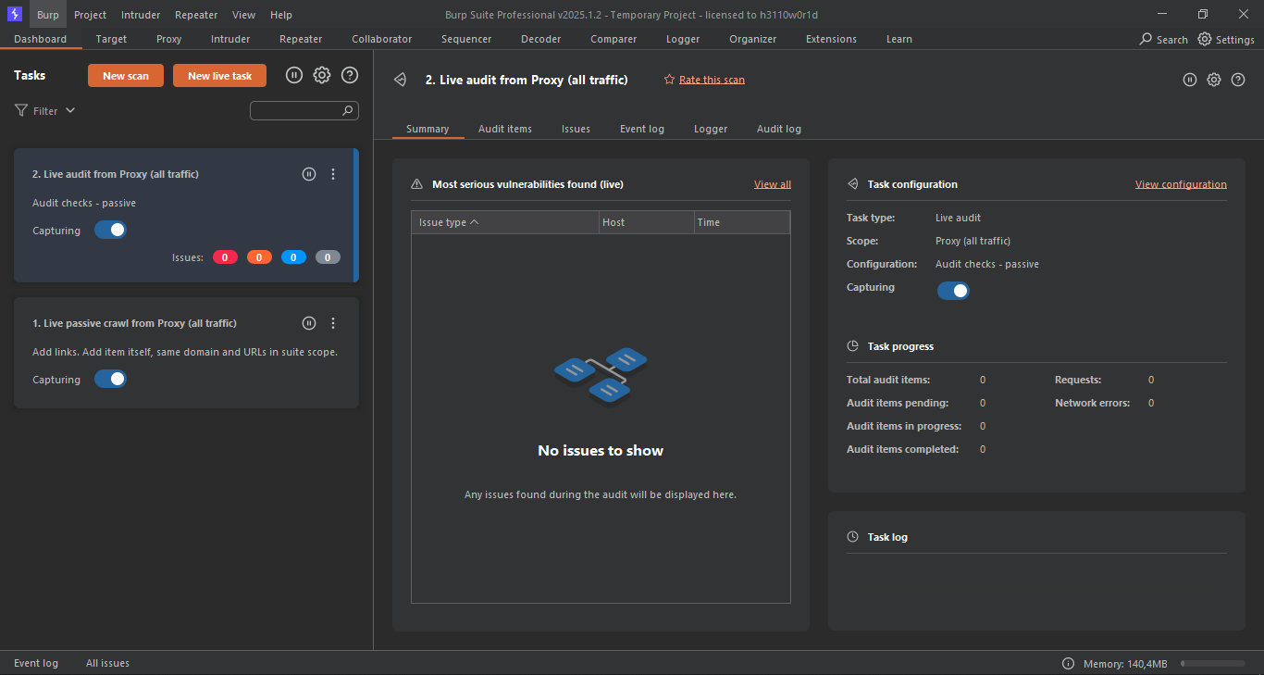Screen dimensions: 1264x675
Task: Switch to the Organizer tab
Action: click(752, 39)
